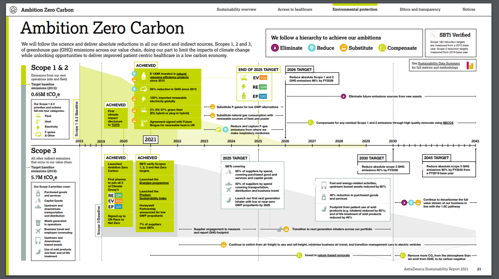Click the home icon in the header
The height and width of the screenshot is (279, 499).
[x=13, y=9]
